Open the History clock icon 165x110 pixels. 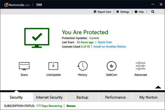click(82, 66)
